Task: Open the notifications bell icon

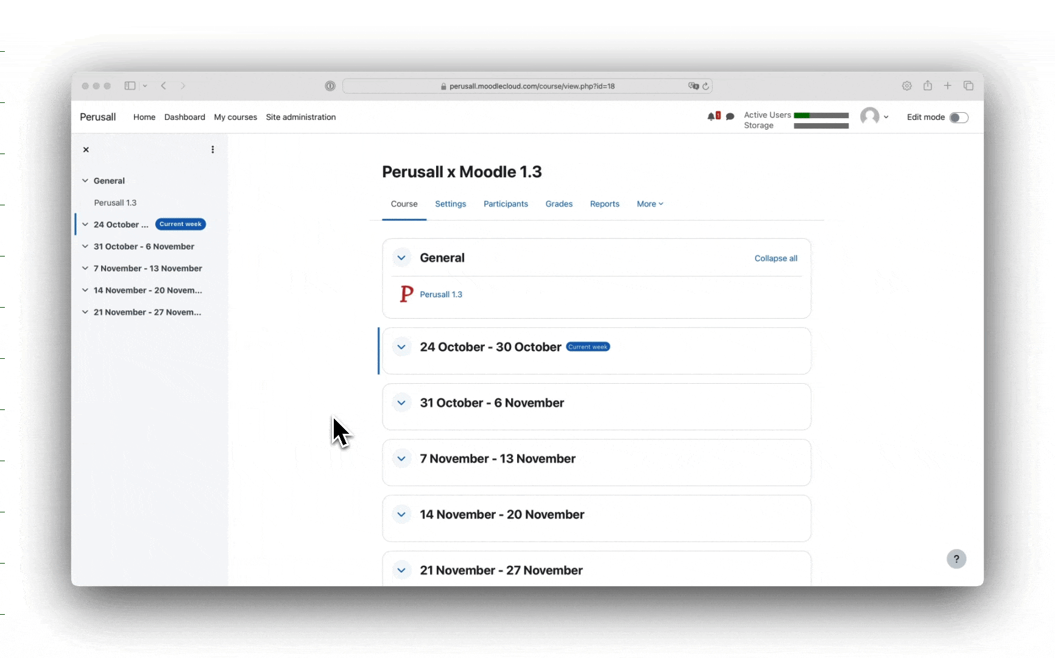Action: click(x=711, y=116)
